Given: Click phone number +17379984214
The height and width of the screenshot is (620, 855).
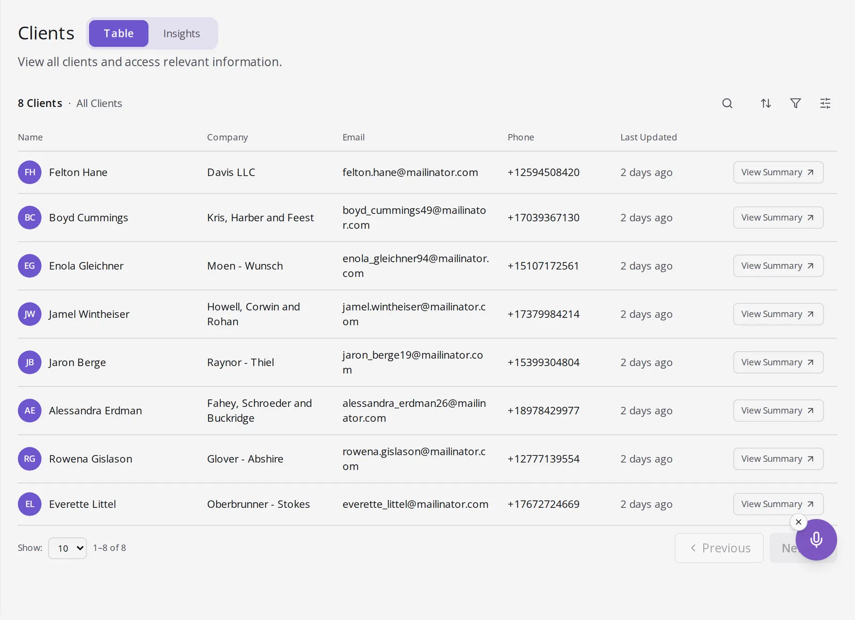Looking at the screenshot, I should point(543,314).
